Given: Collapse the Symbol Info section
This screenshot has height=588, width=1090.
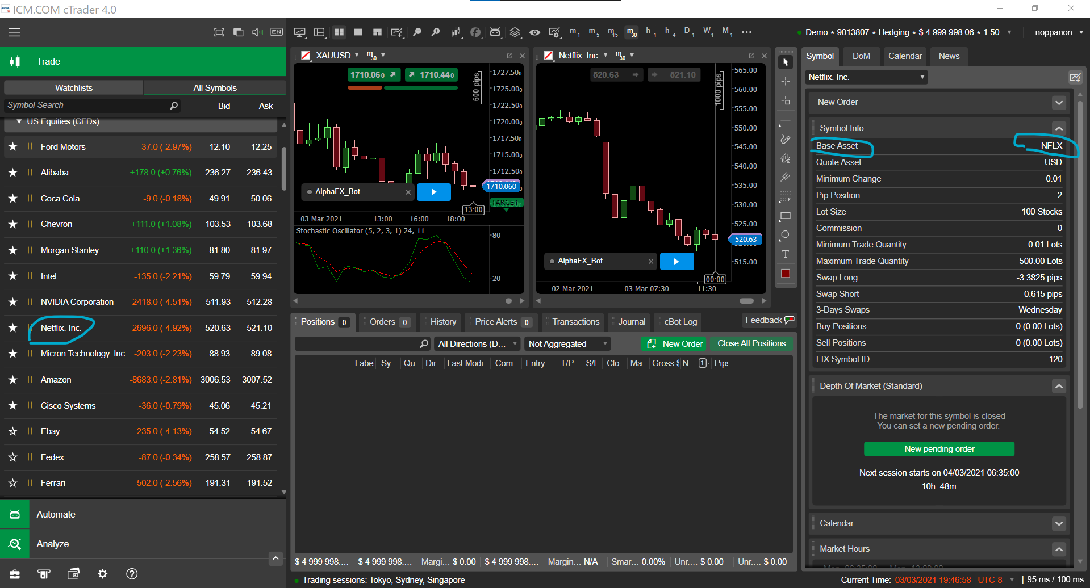Looking at the screenshot, I should tap(1058, 128).
